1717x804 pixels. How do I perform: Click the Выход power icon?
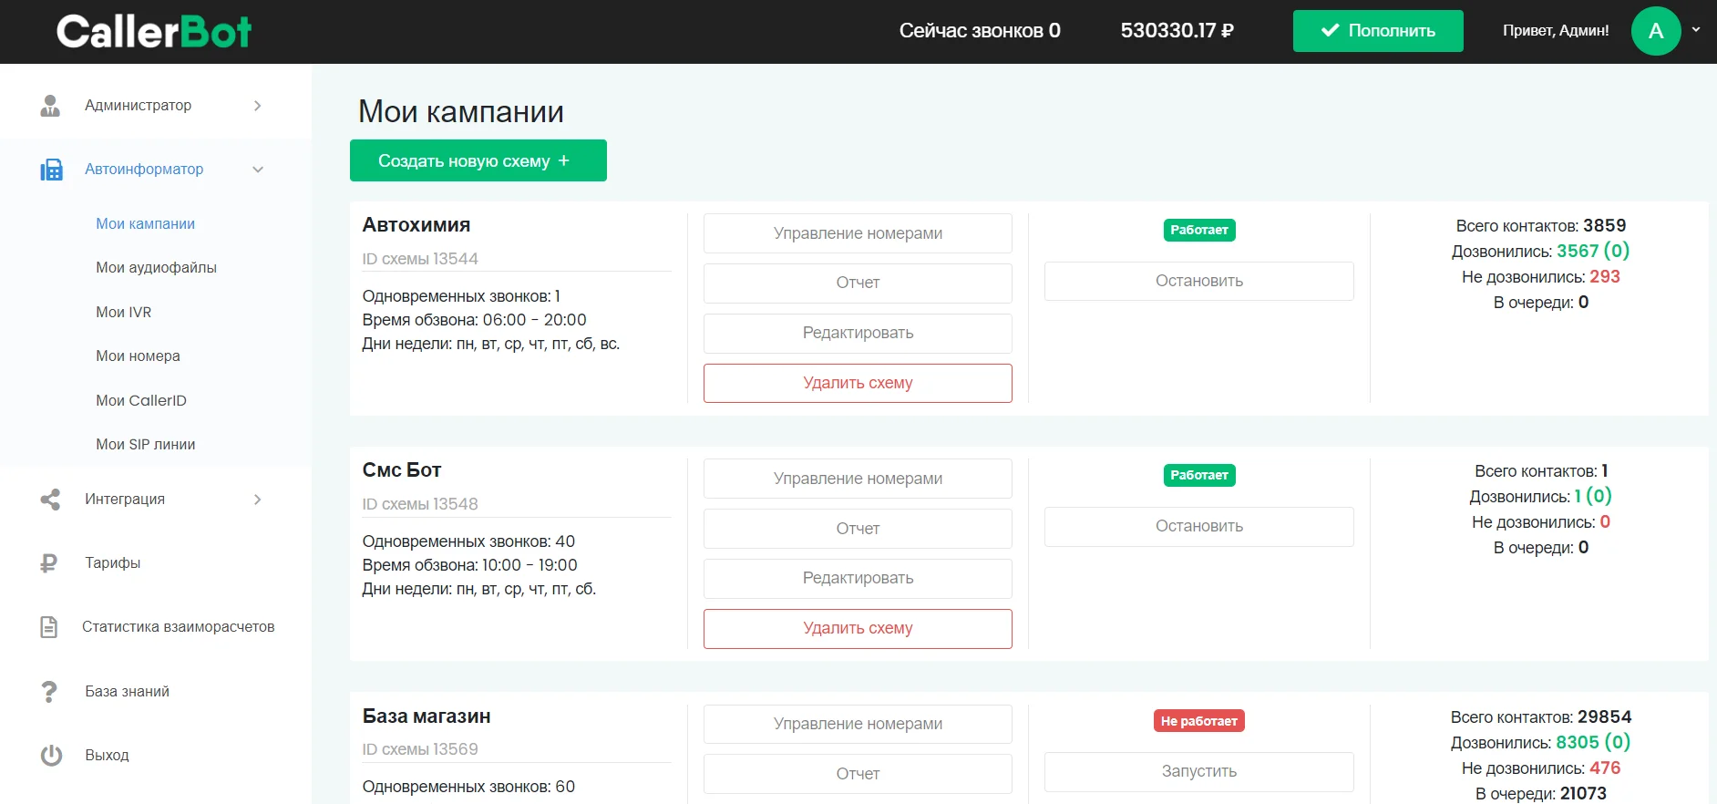tap(51, 756)
